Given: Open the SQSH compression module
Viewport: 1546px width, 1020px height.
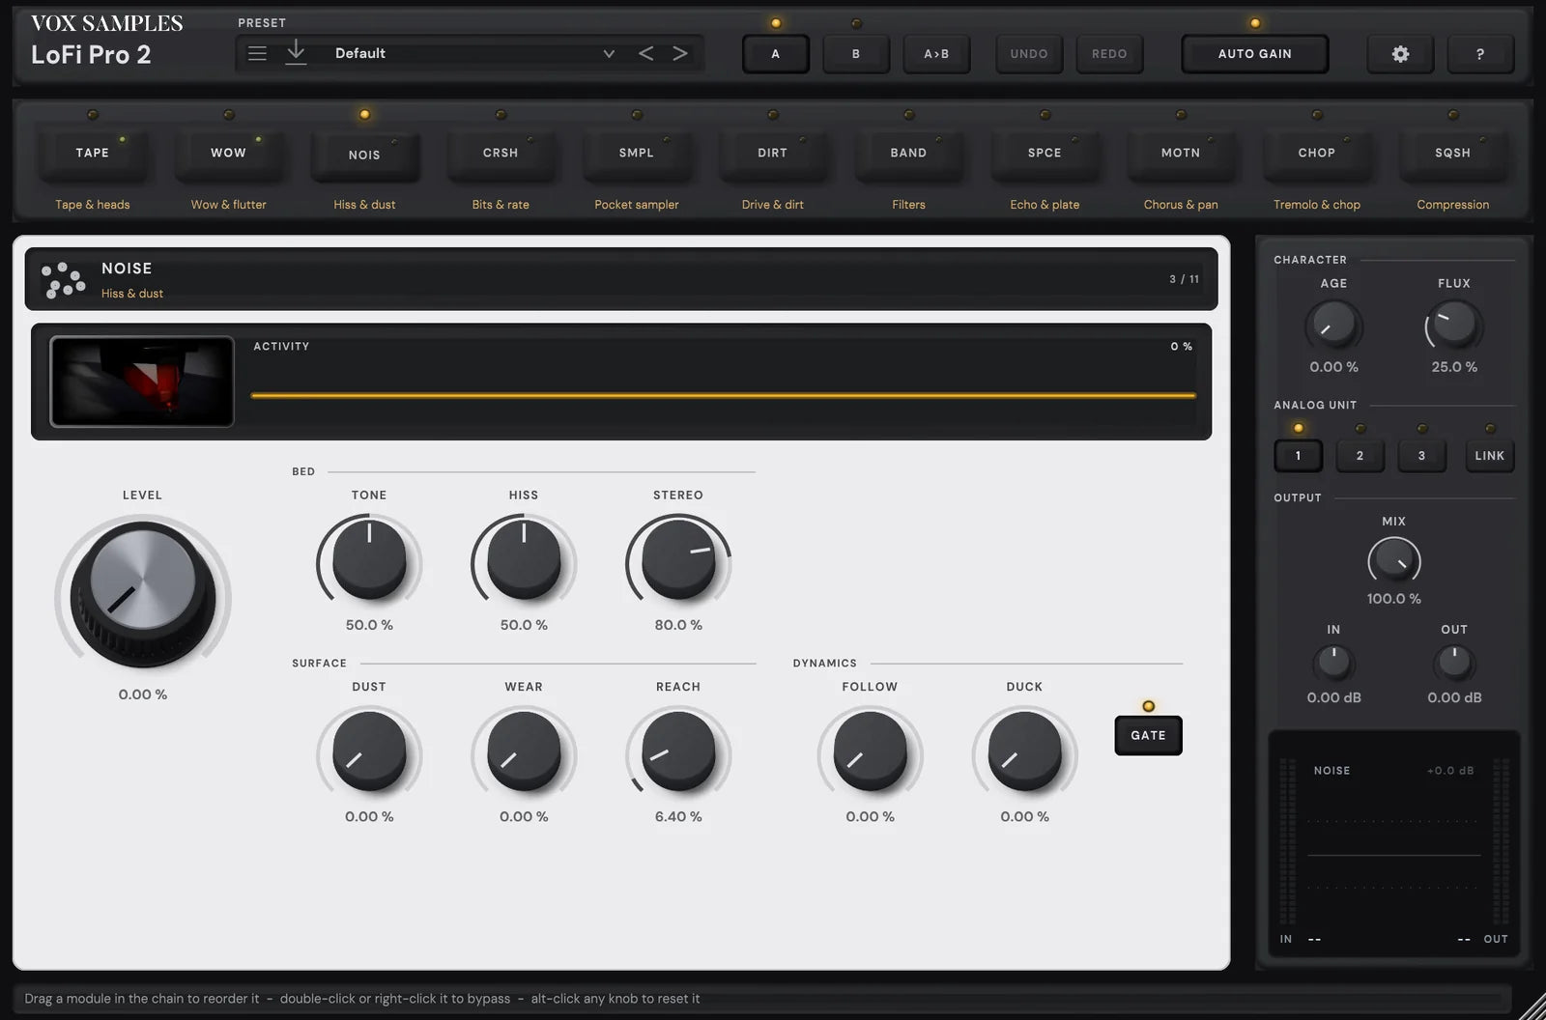Looking at the screenshot, I should [1452, 155].
